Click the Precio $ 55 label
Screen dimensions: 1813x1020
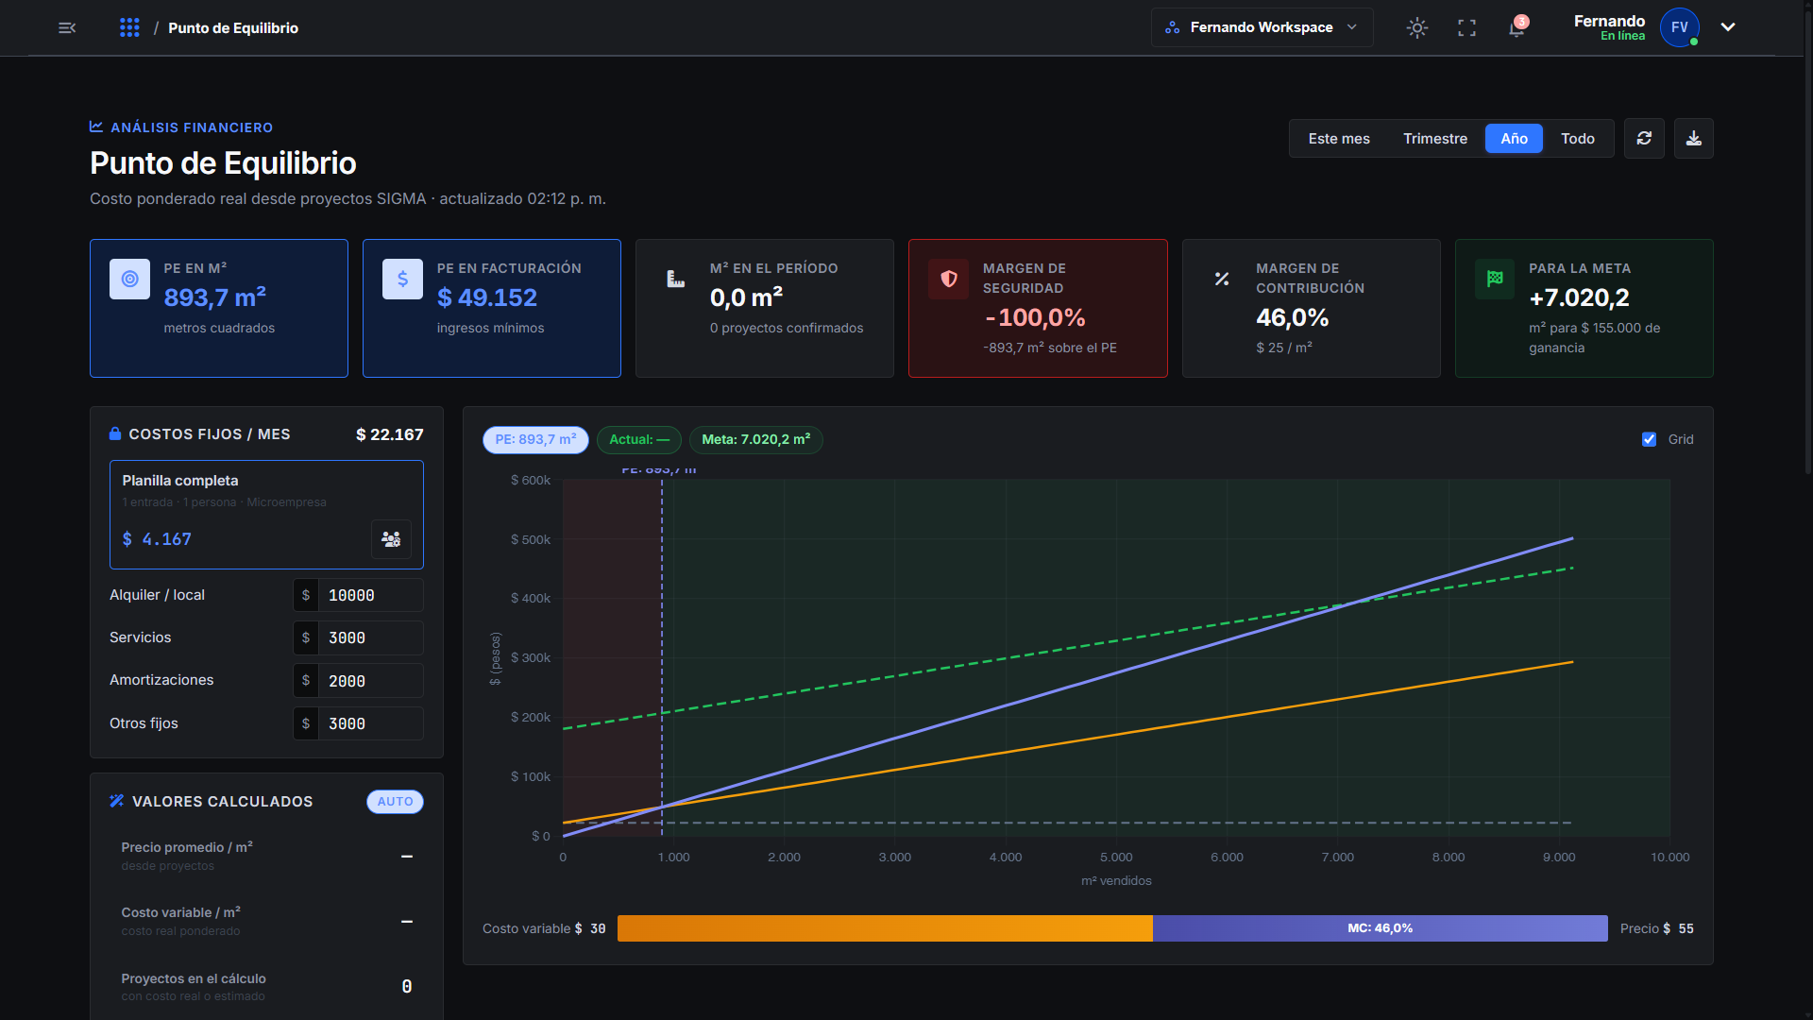pyautogui.click(x=1657, y=928)
